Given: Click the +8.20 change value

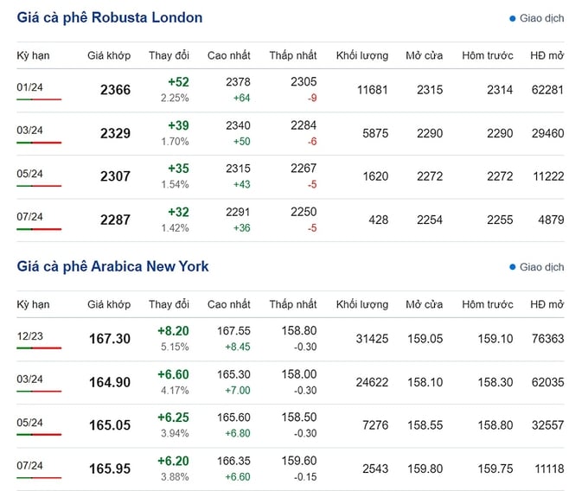Looking at the screenshot, I should (x=173, y=331).
